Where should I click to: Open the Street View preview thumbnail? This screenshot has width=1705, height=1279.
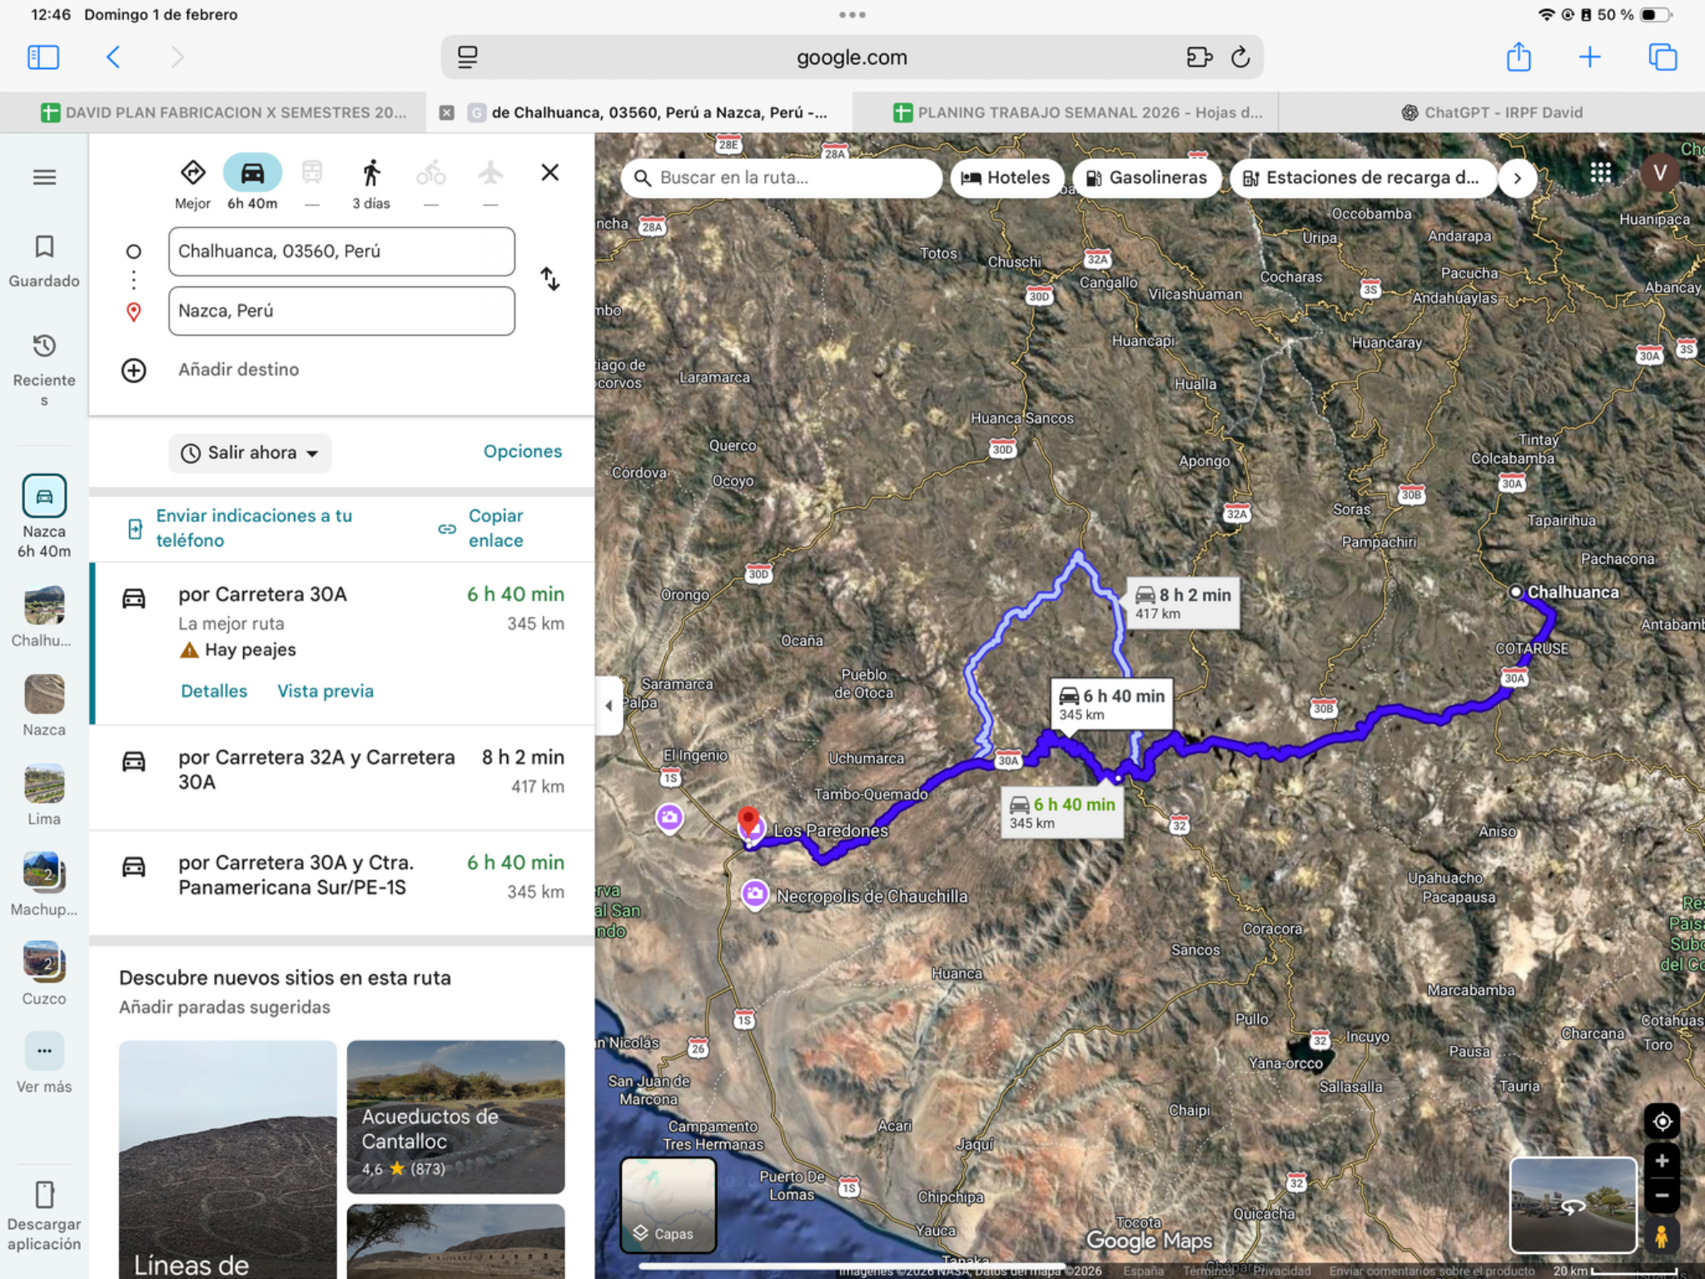[x=1573, y=1204]
